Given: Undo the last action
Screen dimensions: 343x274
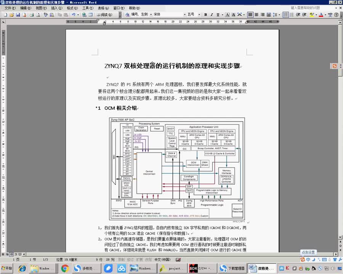Looking at the screenshot, I should [x=74, y=14].
